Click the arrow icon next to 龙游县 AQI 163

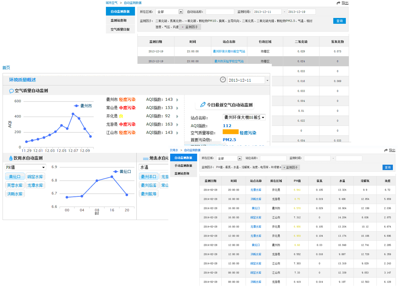(x=177, y=125)
